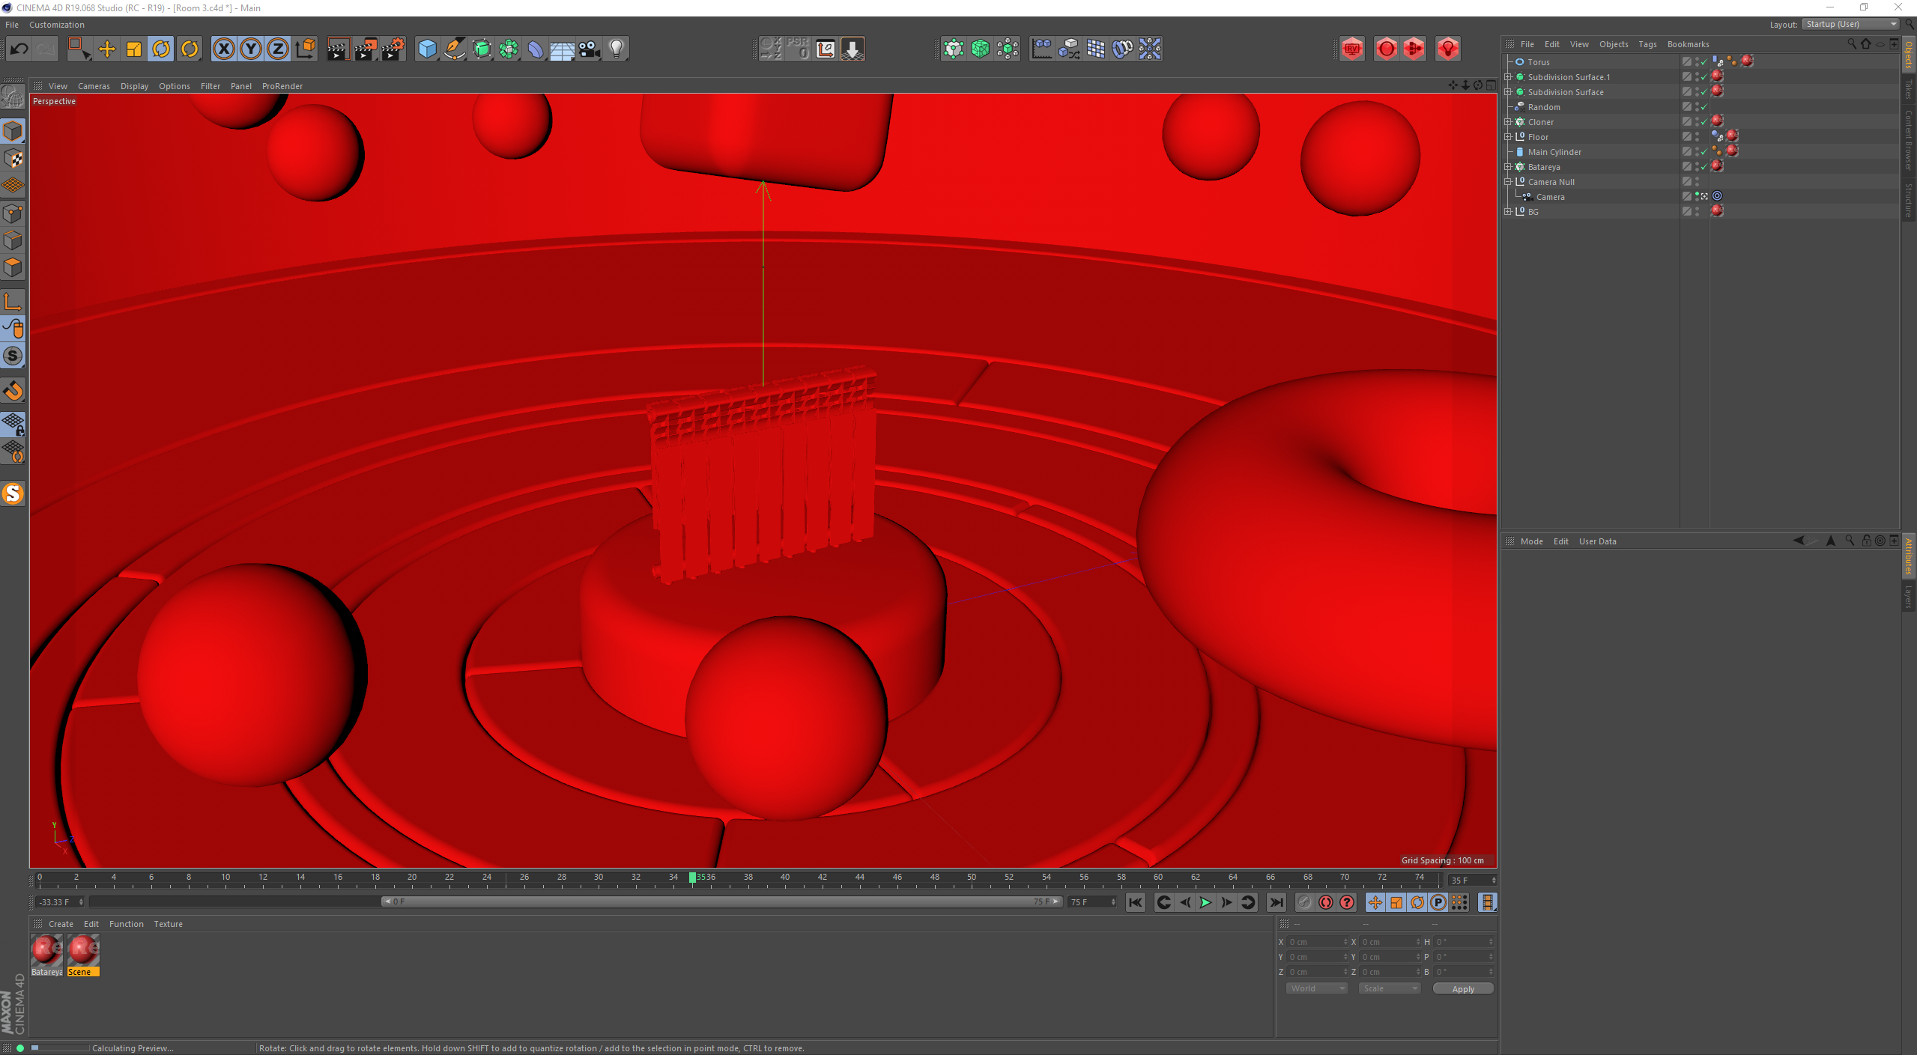Enable the Texture mode checkered cube
Screen dimensions: 1917x1055
click(x=13, y=159)
